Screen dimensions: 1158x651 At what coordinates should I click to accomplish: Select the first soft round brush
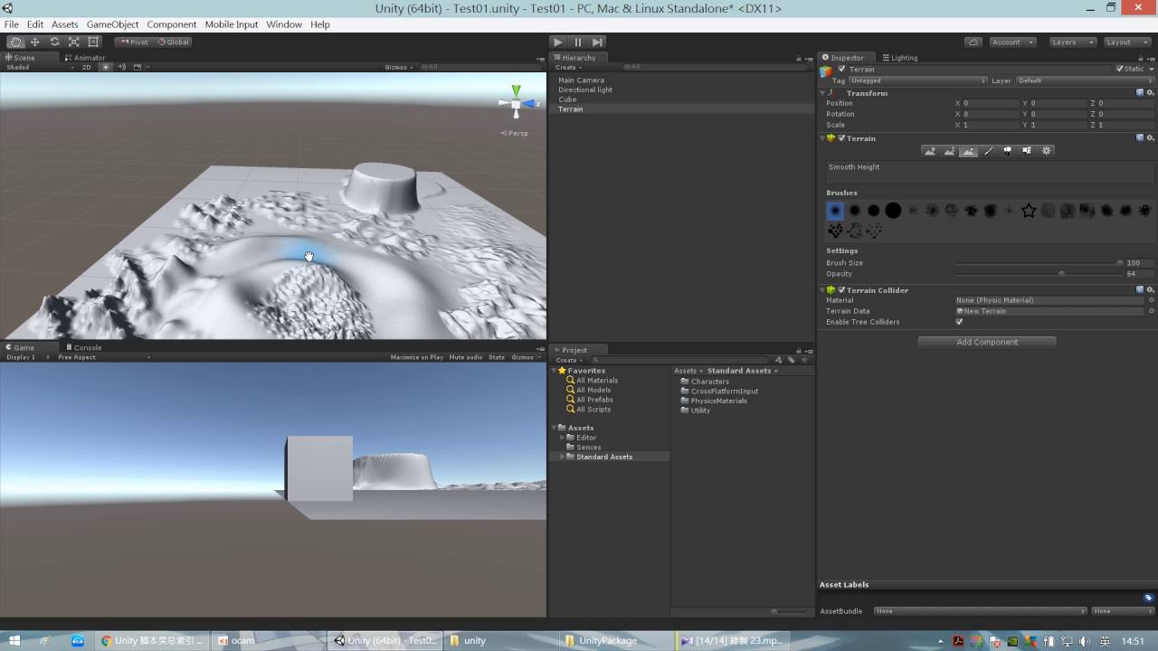point(835,211)
